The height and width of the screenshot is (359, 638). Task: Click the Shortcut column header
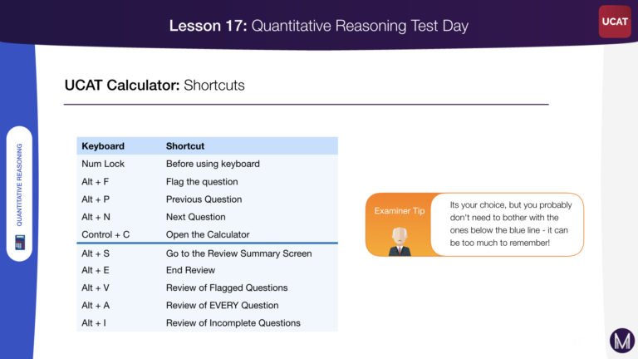[x=185, y=146]
